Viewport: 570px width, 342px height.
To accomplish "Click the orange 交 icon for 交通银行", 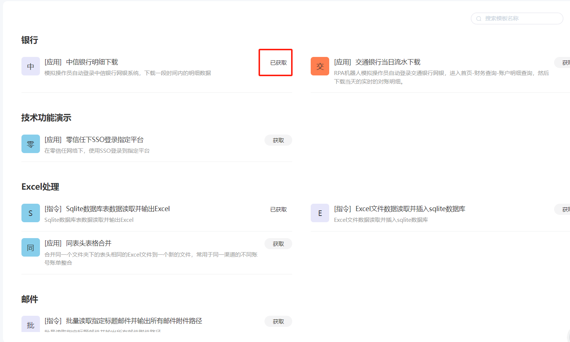I will point(320,66).
